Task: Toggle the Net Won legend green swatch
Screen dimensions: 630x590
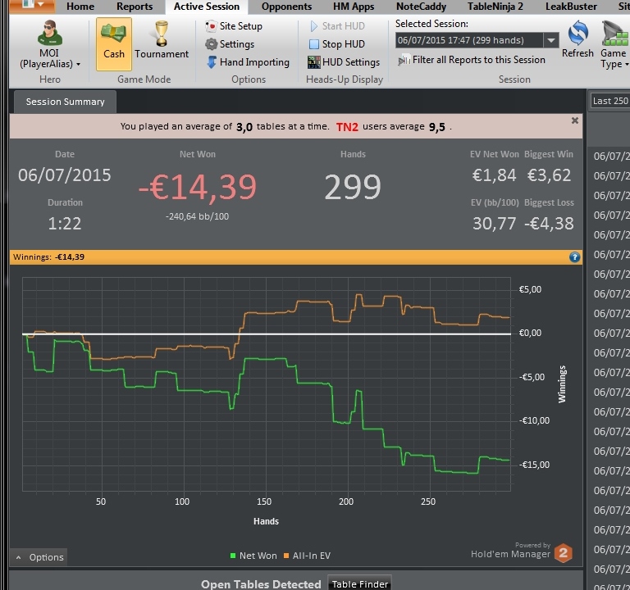Action: (x=233, y=556)
